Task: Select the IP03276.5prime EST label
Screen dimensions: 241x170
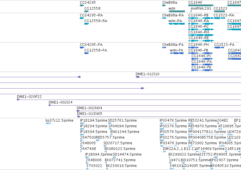Action: [x=173, y=137]
